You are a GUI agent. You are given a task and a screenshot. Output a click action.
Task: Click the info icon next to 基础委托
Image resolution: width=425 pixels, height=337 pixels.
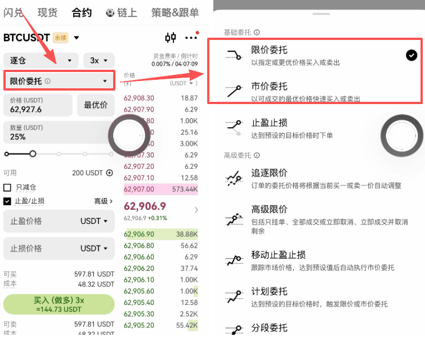coord(257,33)
